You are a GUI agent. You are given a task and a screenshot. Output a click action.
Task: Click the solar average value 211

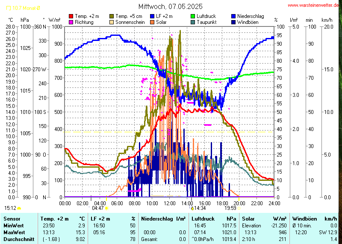pyautogui.click(x=283, y=239)
